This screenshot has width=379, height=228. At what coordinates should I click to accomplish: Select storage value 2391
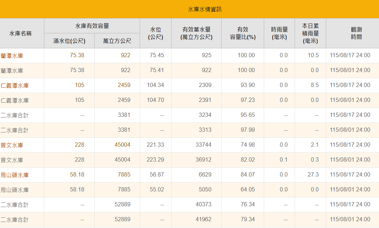(x=205, y=100)
